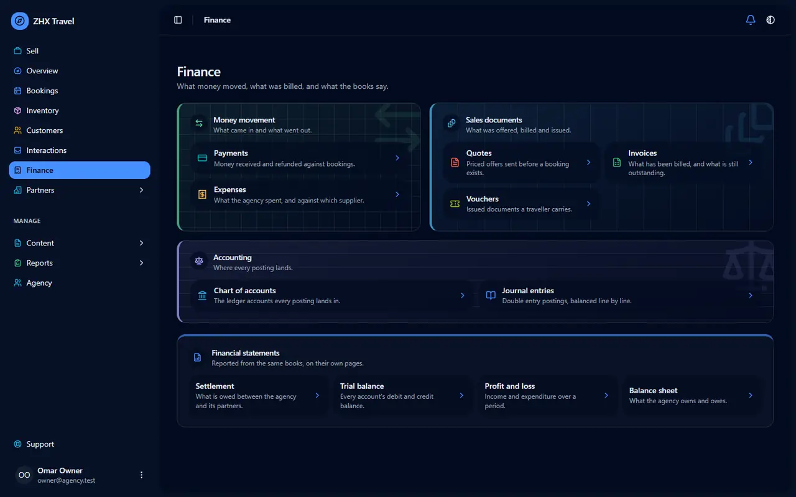The height and width of the screenshot is (497, 796).
Task: Open the Invoices chevron arrow
Action: pos(751,162)
